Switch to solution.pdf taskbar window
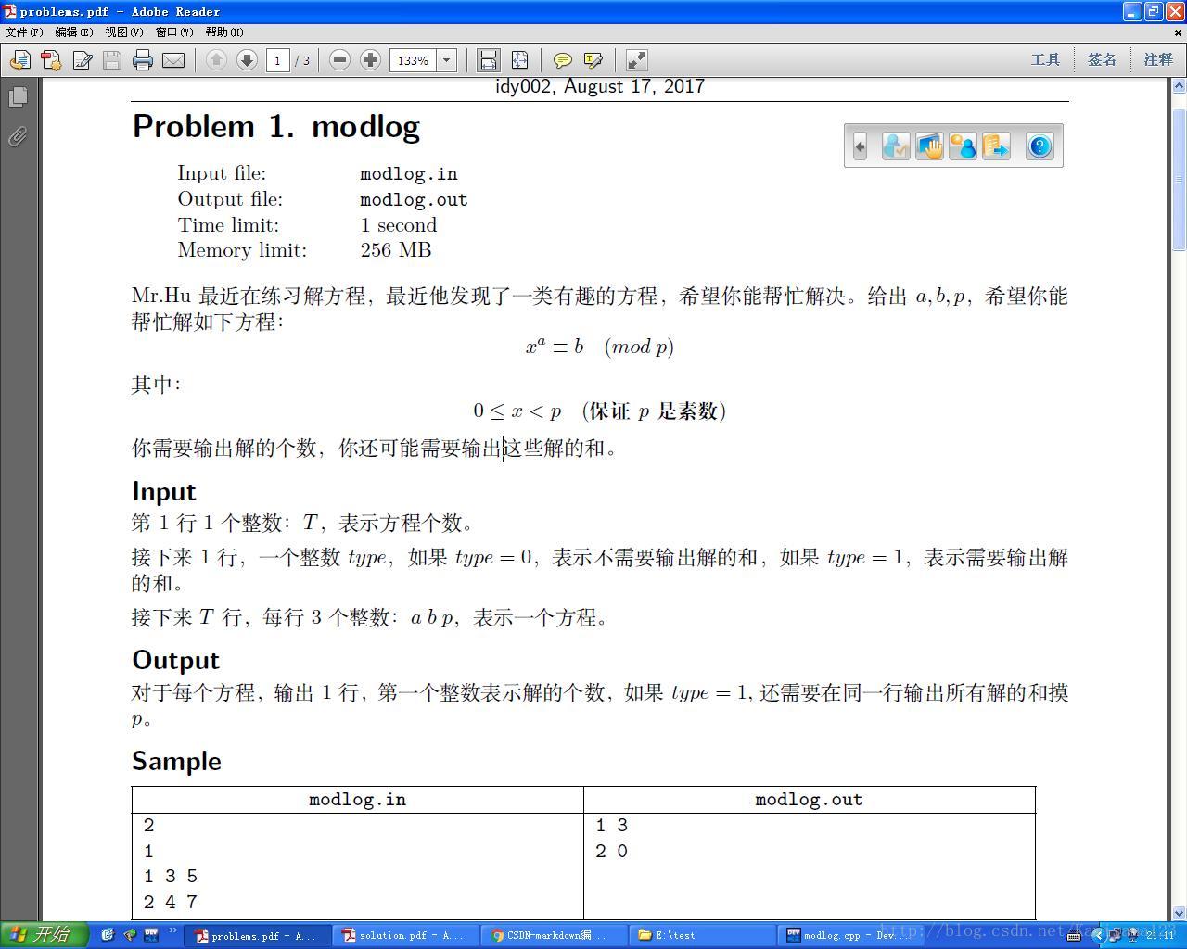 coord(406,935)
